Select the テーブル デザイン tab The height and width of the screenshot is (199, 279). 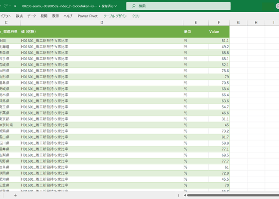coord(115,16)
